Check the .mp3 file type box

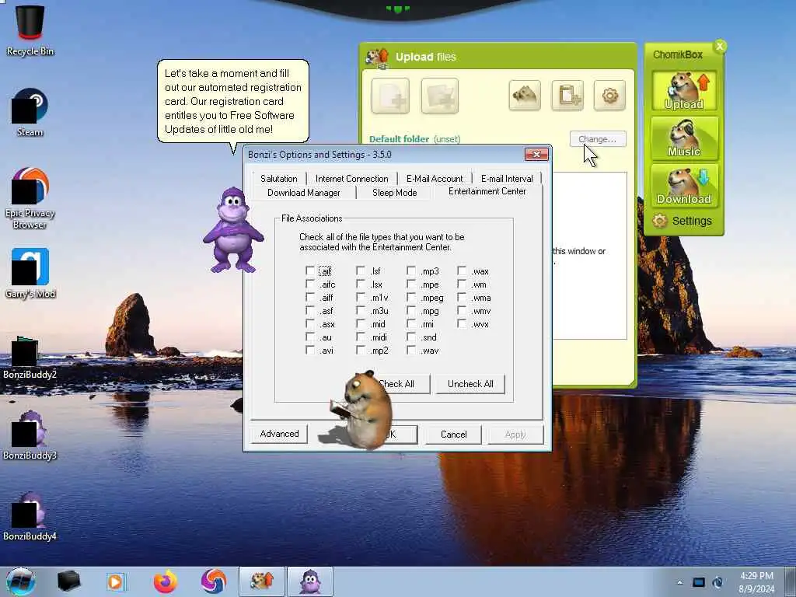(411, 271)
